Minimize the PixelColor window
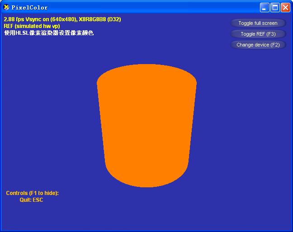The height and width of the screenshot is (232, 293). point(265,8)
